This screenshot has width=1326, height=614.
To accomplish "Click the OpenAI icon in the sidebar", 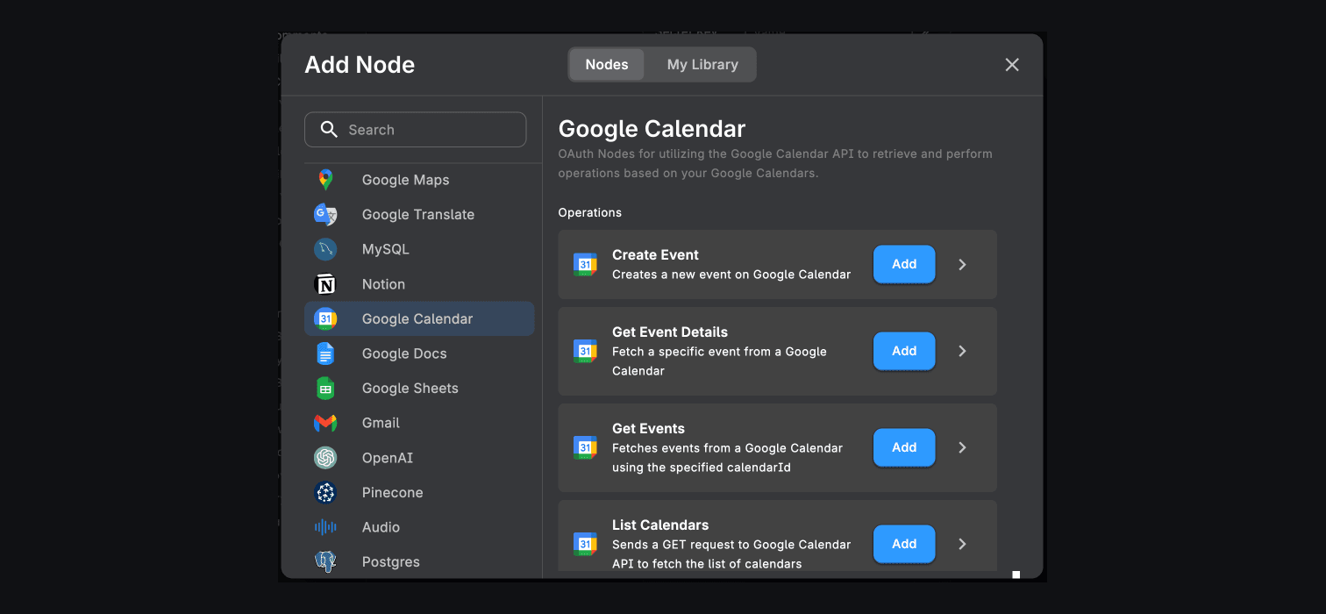I will click(325, 457).
